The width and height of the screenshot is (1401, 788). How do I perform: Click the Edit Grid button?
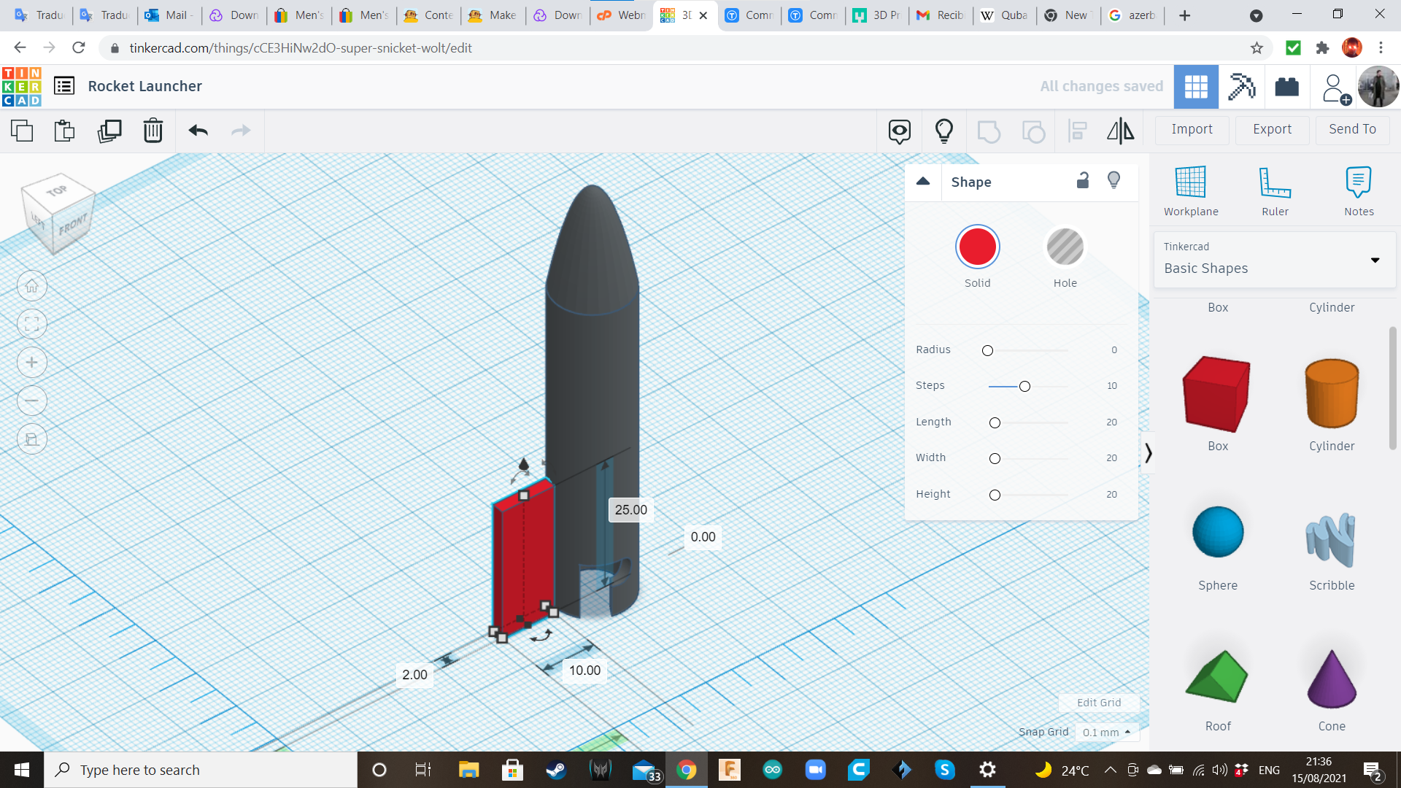1098,703
